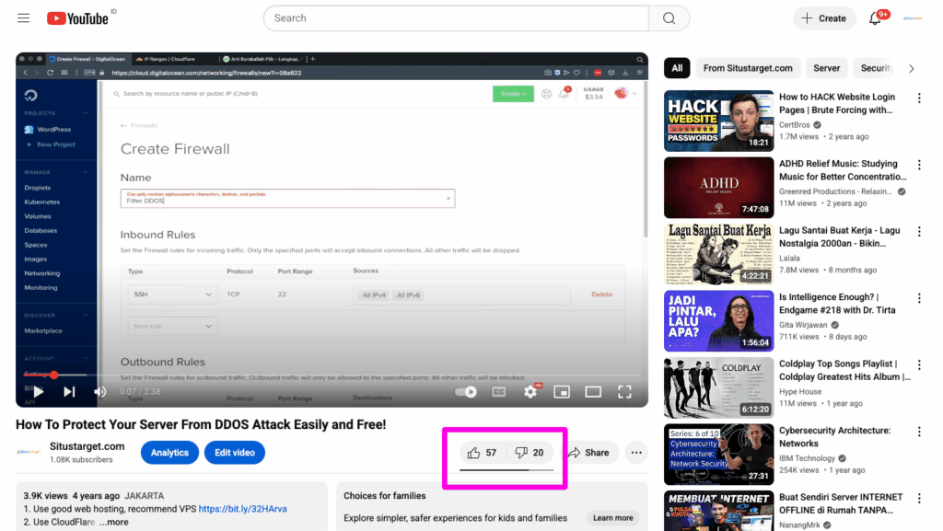
Task: Click the Edit video button
Action: [x=235, y=452]
